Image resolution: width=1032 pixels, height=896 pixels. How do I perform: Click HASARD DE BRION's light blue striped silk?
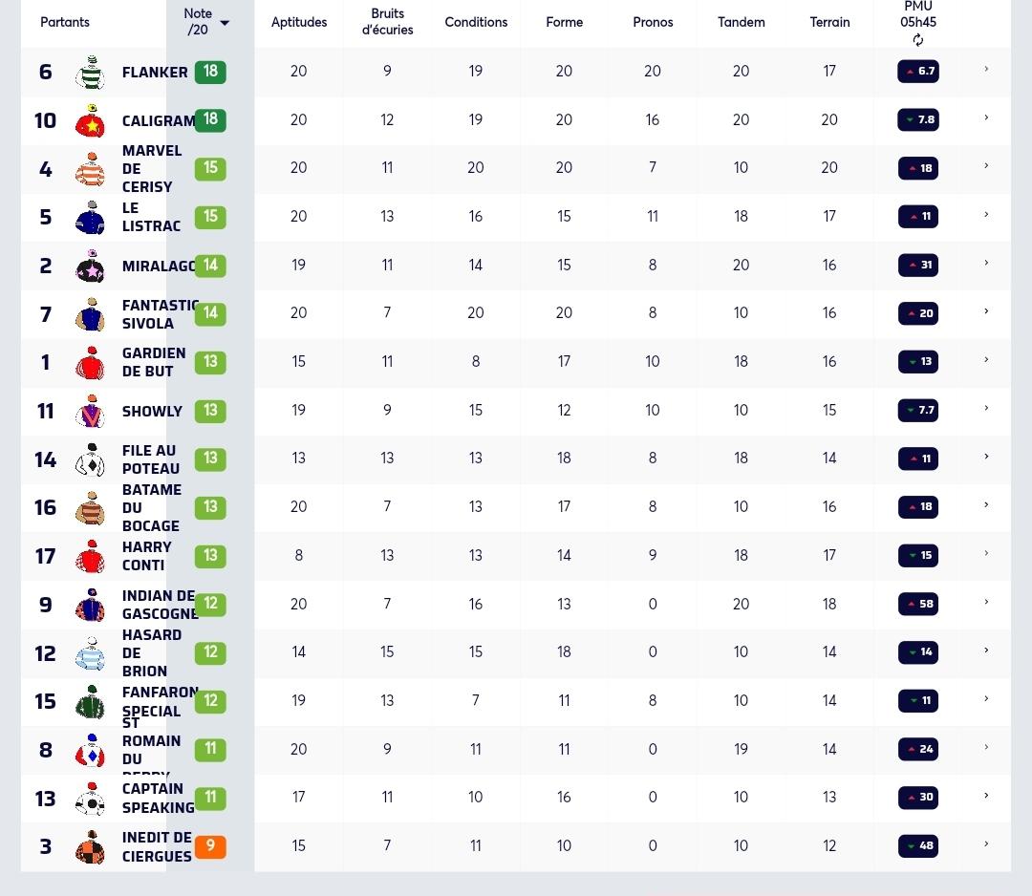90,653
